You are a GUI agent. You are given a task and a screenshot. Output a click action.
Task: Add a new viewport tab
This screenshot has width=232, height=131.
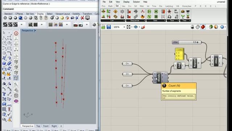tap(61, 126)
